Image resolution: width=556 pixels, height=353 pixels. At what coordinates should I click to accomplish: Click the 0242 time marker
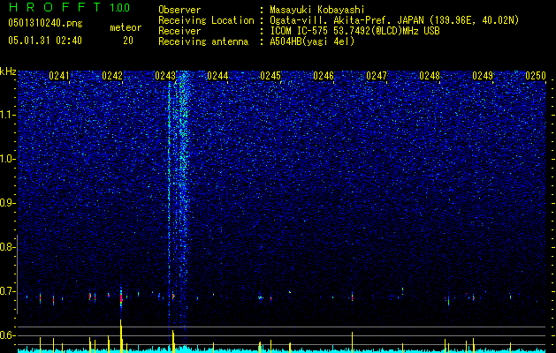pyautogui.click(x=112, y=76)
